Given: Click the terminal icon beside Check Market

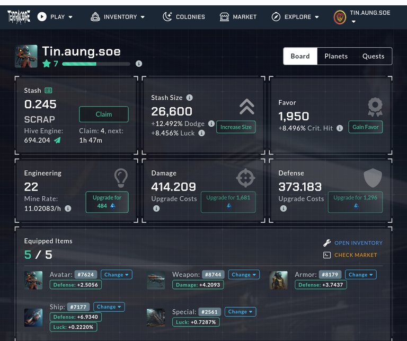Looking at the screenshot, I should pyautogui.click(x=327, y=255).
